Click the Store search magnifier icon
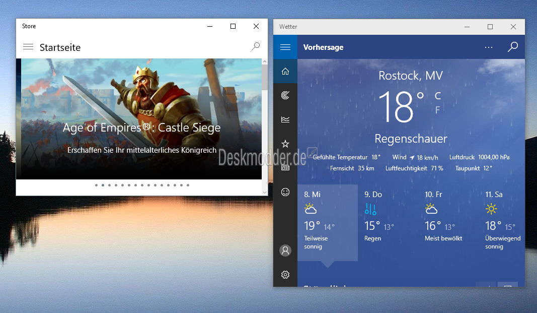The image size is (537, 313). coord(256,46)
